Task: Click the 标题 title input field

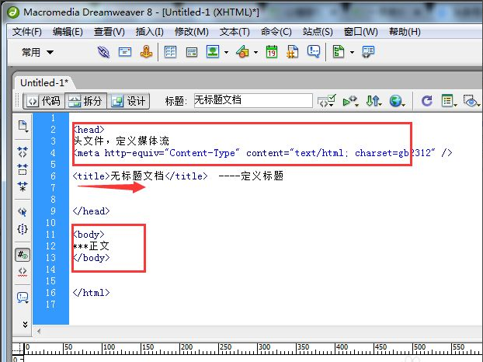Action: [x=252, y=101]
